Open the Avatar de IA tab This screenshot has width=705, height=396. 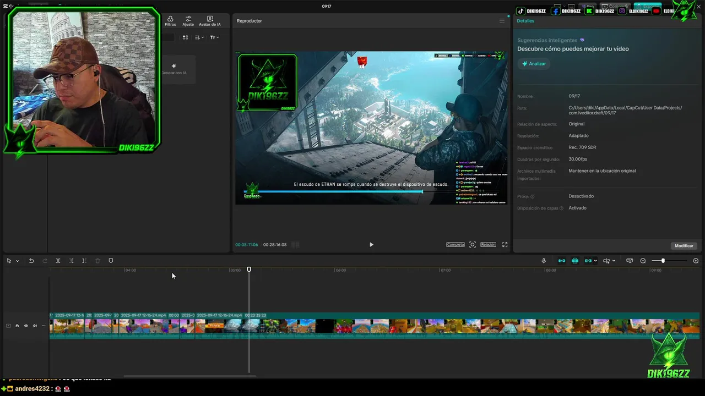[x=210, y=21]
